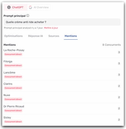The height and width of the screenshot is (129, 126).
Task: Click La Roche-Posay's Concurrent direct tag
Action: 13,54
